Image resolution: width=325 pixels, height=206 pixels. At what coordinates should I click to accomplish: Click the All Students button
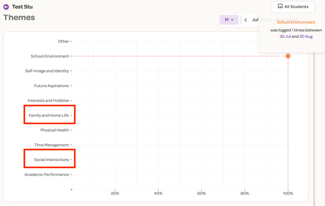point(293,7)
